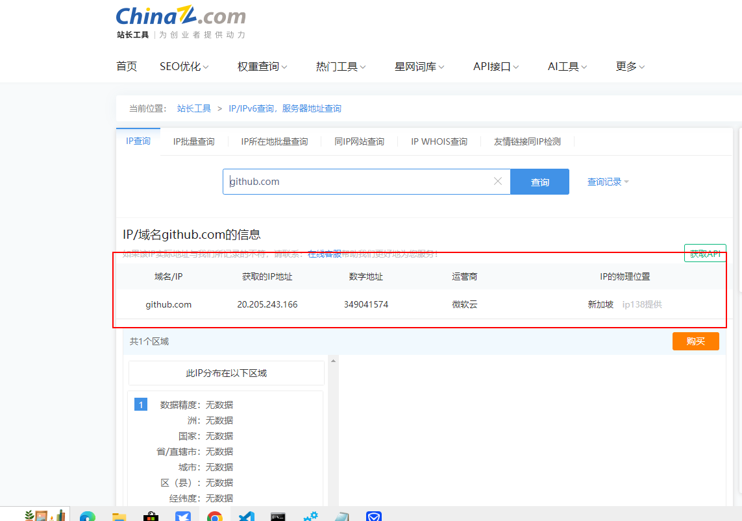Click the ChinaZ.com logo
Viewport: 742px width, 521px height.
[x=180, y=16]
